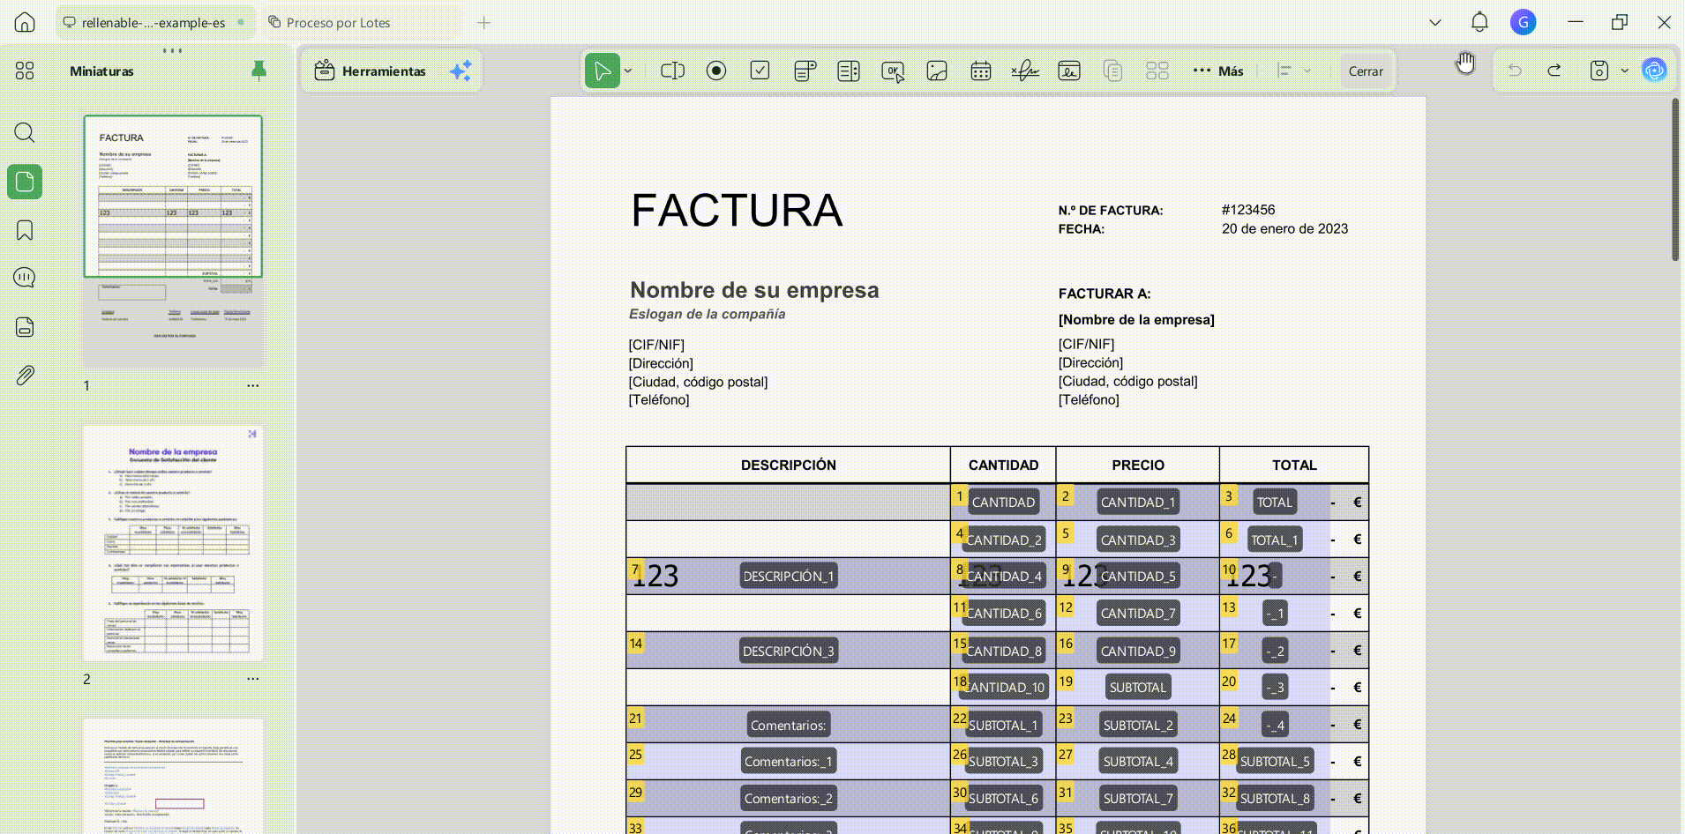Open the Herramientas tools menu
The width and height of the screenshot is (1685, 834).
pos(371,71)
